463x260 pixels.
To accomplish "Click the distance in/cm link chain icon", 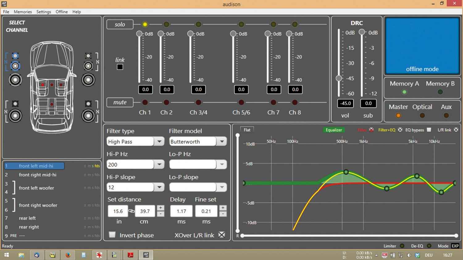I will pos(131,211).
